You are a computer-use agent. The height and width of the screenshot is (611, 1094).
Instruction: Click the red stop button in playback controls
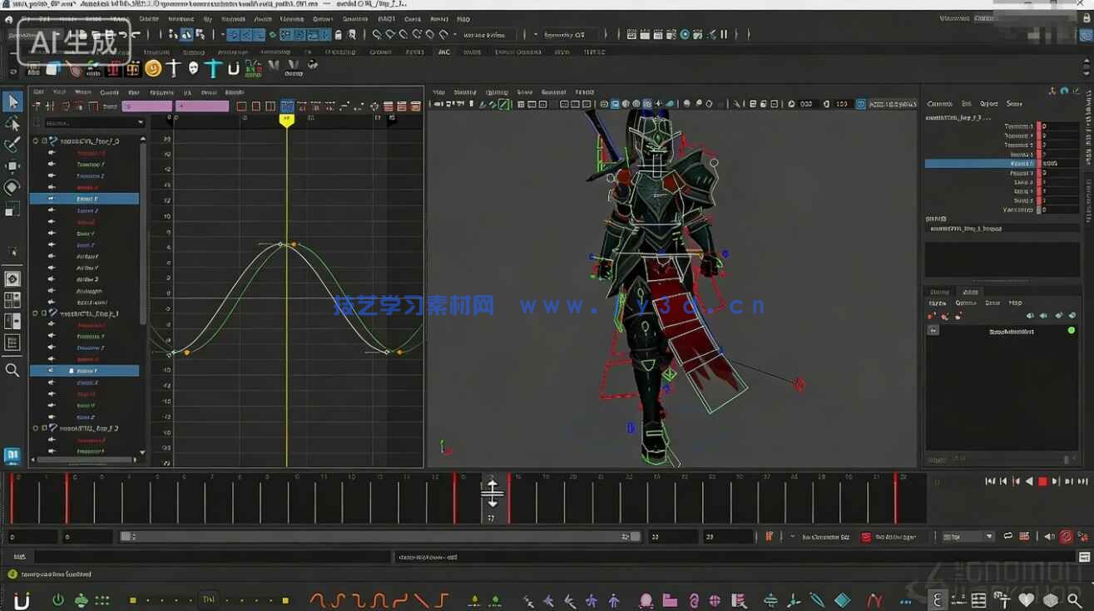click(1042, 481)
